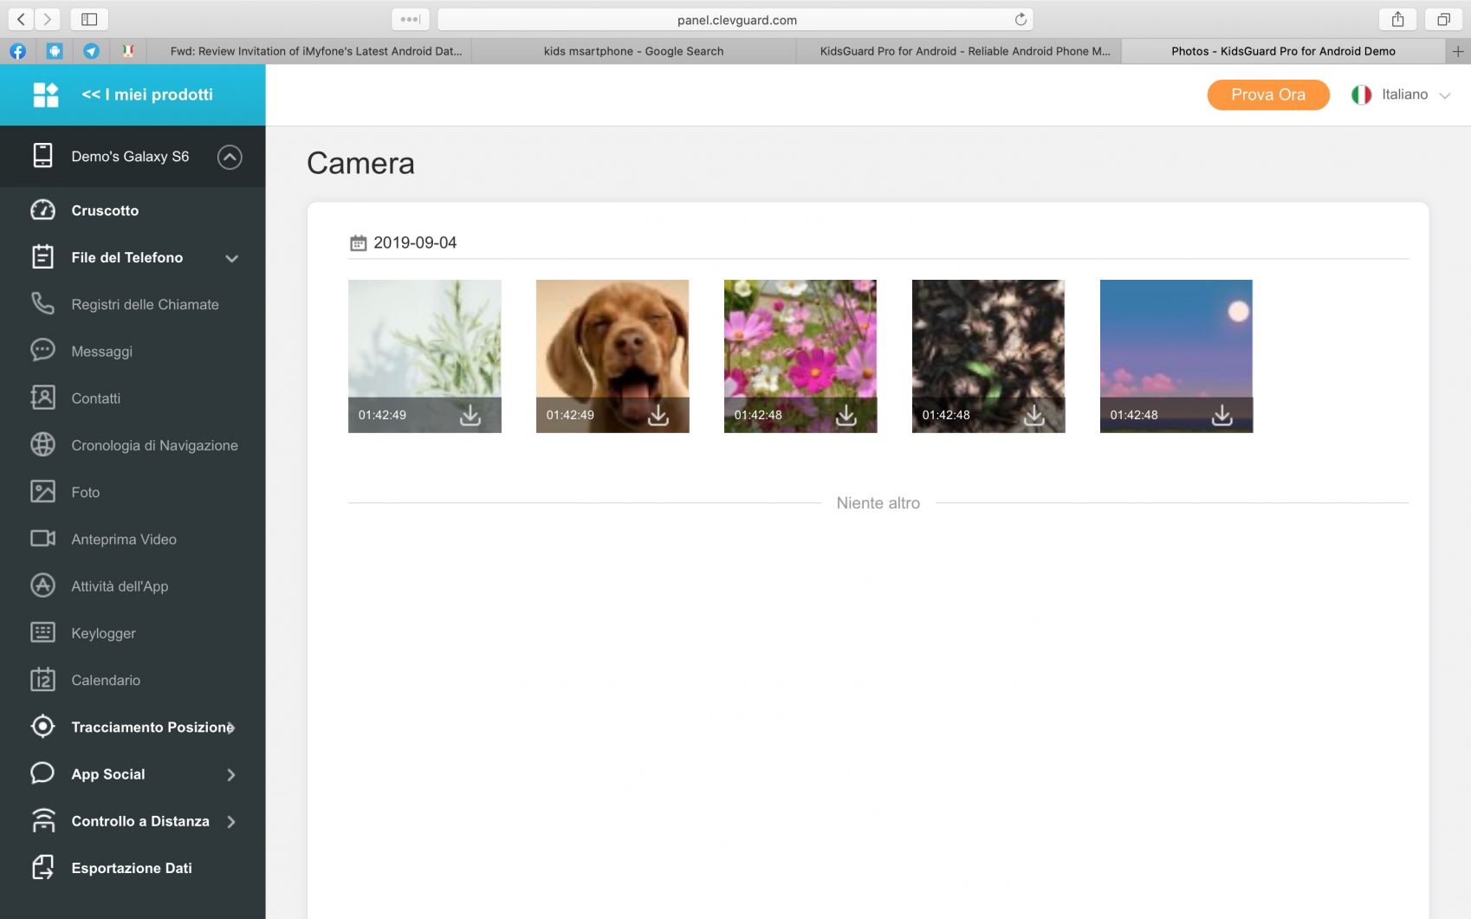Expand the App Social submenu

click(x=231, y=774)
